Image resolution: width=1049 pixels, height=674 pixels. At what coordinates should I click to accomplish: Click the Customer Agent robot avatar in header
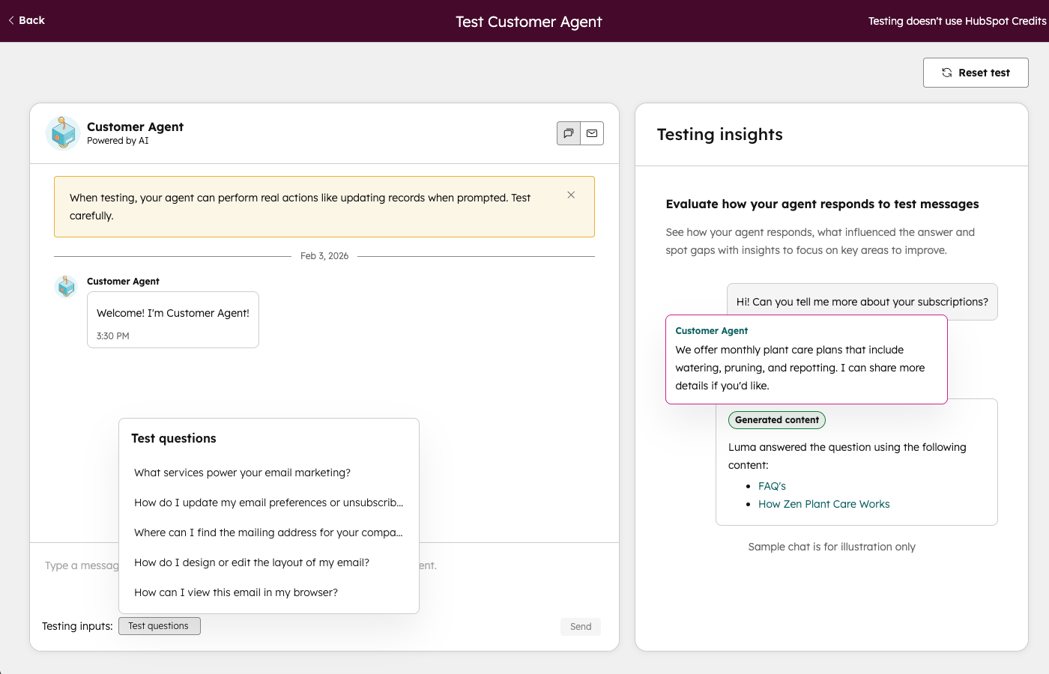(63, 133)
